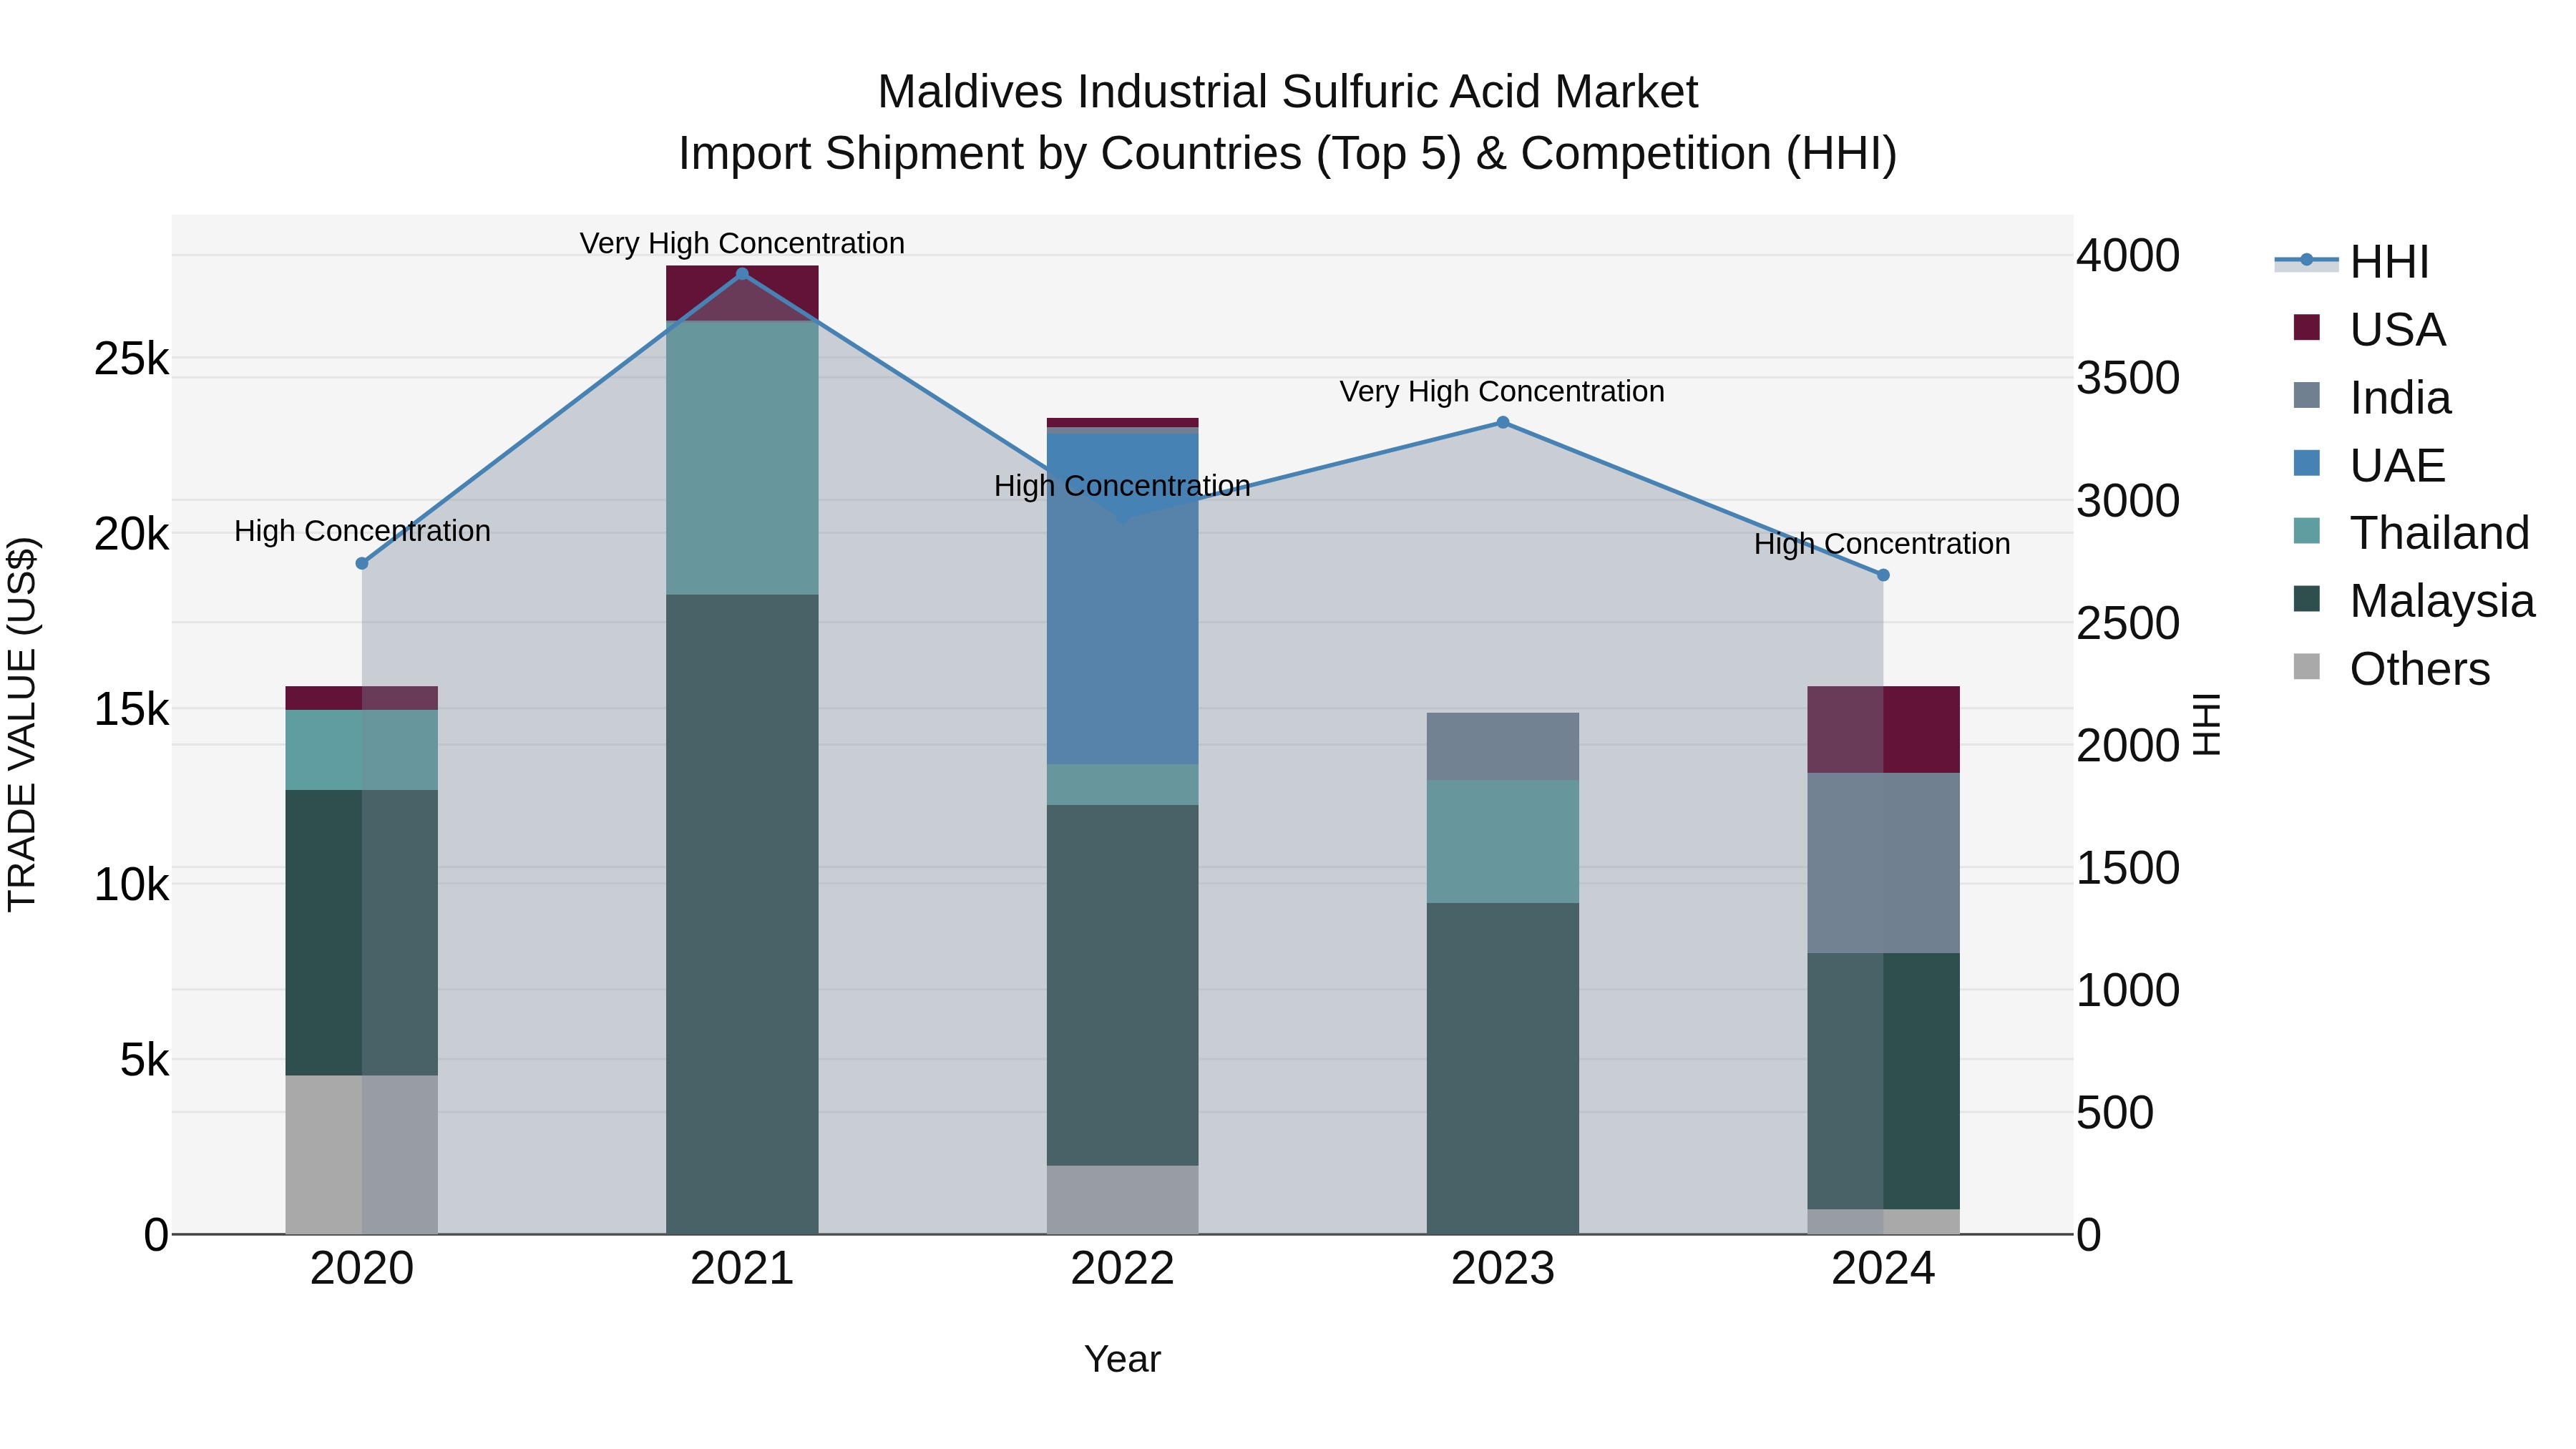
Task: Select the 2021 USA bar segment
Action: (742, 293)
